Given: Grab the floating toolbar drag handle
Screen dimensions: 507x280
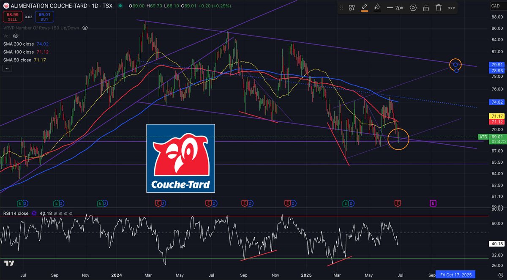Looking at the screenshot, I should pyautogui.click(x=341, y=8).
